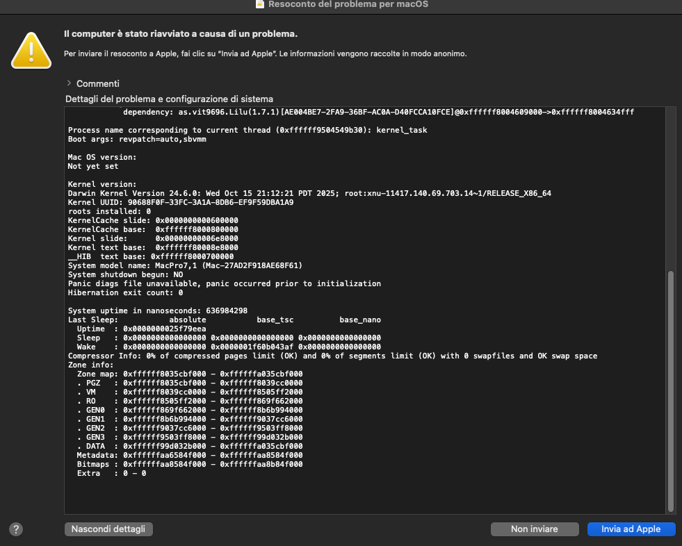Click the DATA zone row

coord(190,446)
